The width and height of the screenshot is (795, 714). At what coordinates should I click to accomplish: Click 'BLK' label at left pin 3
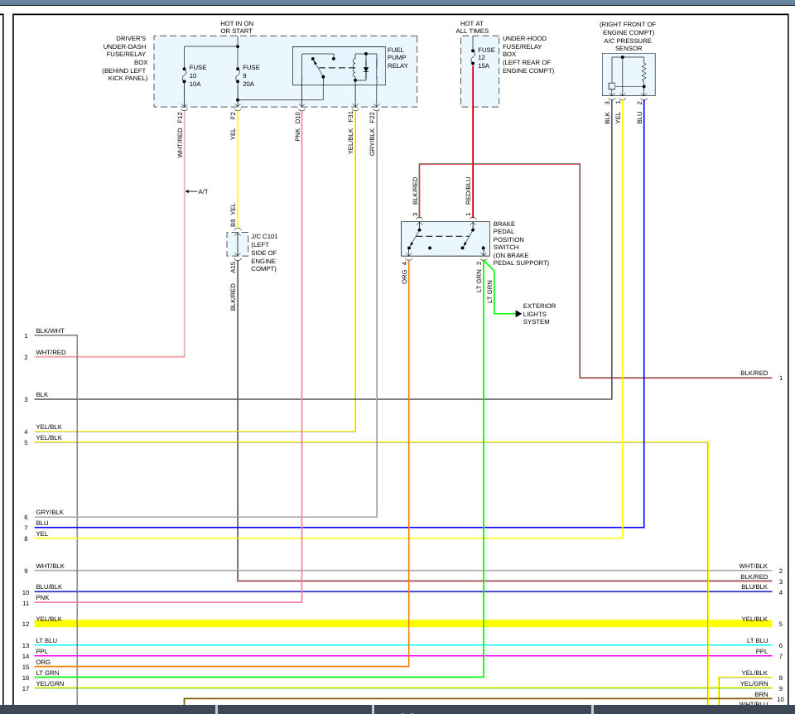pyautogui.click(x=42, y=394)
